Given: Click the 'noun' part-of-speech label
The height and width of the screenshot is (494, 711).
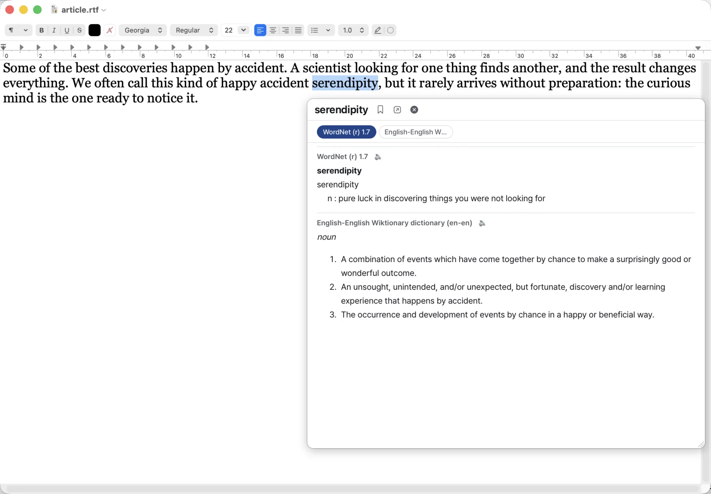Looking at the screenshot, I should click(327, 237).
